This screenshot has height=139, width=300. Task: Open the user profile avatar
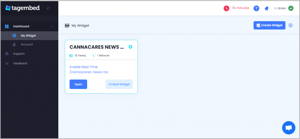[291, 8]
